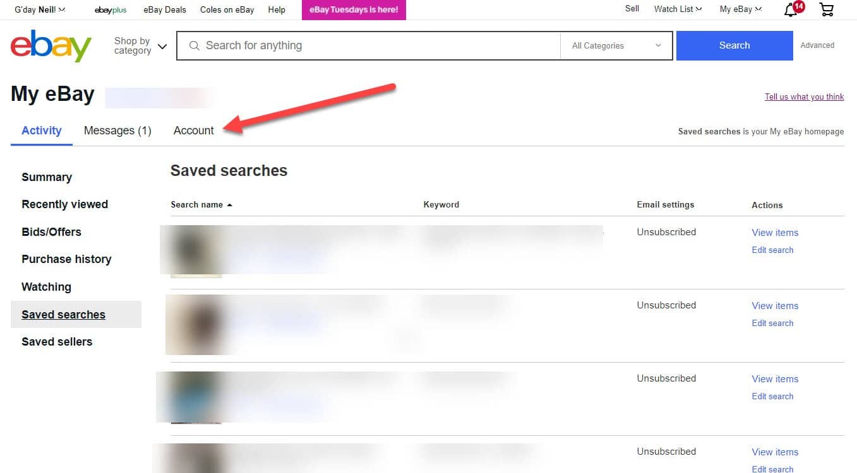Focus the Search for anything field
This screenshot has width=857, height=473.
(x=368, y=45)
